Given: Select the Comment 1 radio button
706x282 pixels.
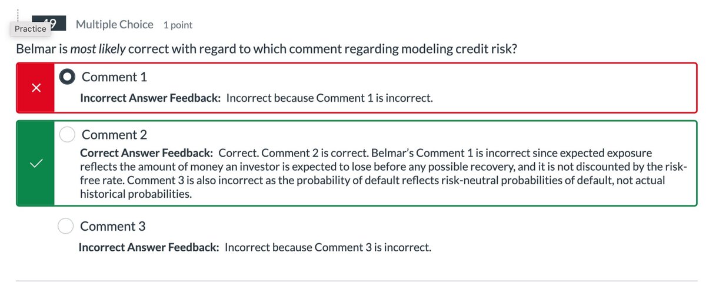Looking at the screenshot, I should point(68,77).
